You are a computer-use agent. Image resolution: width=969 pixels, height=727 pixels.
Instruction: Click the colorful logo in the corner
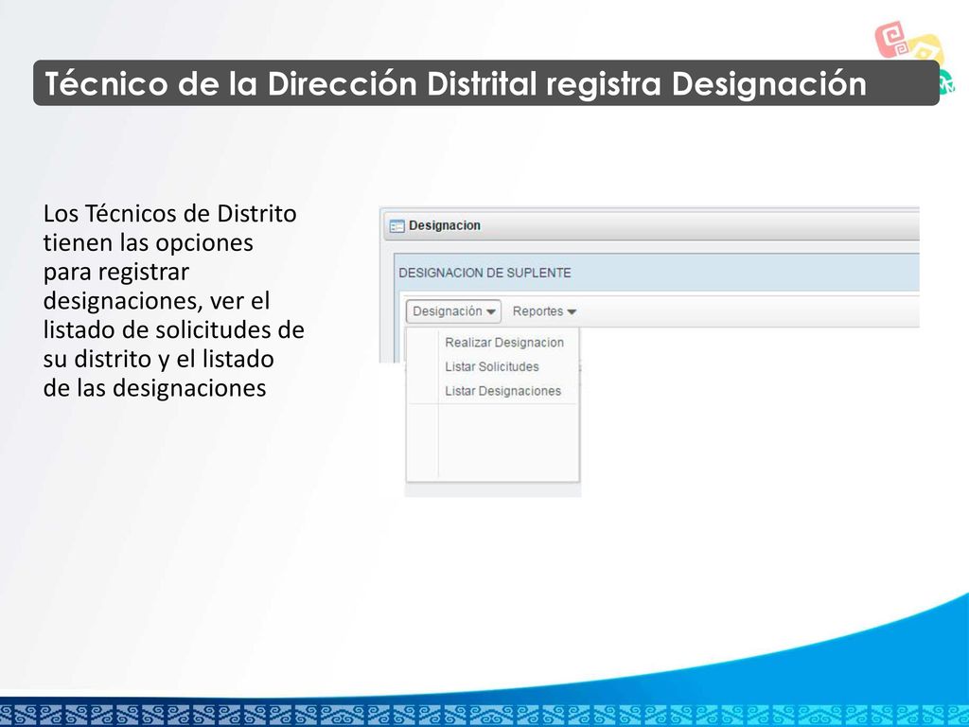(914, 57)
